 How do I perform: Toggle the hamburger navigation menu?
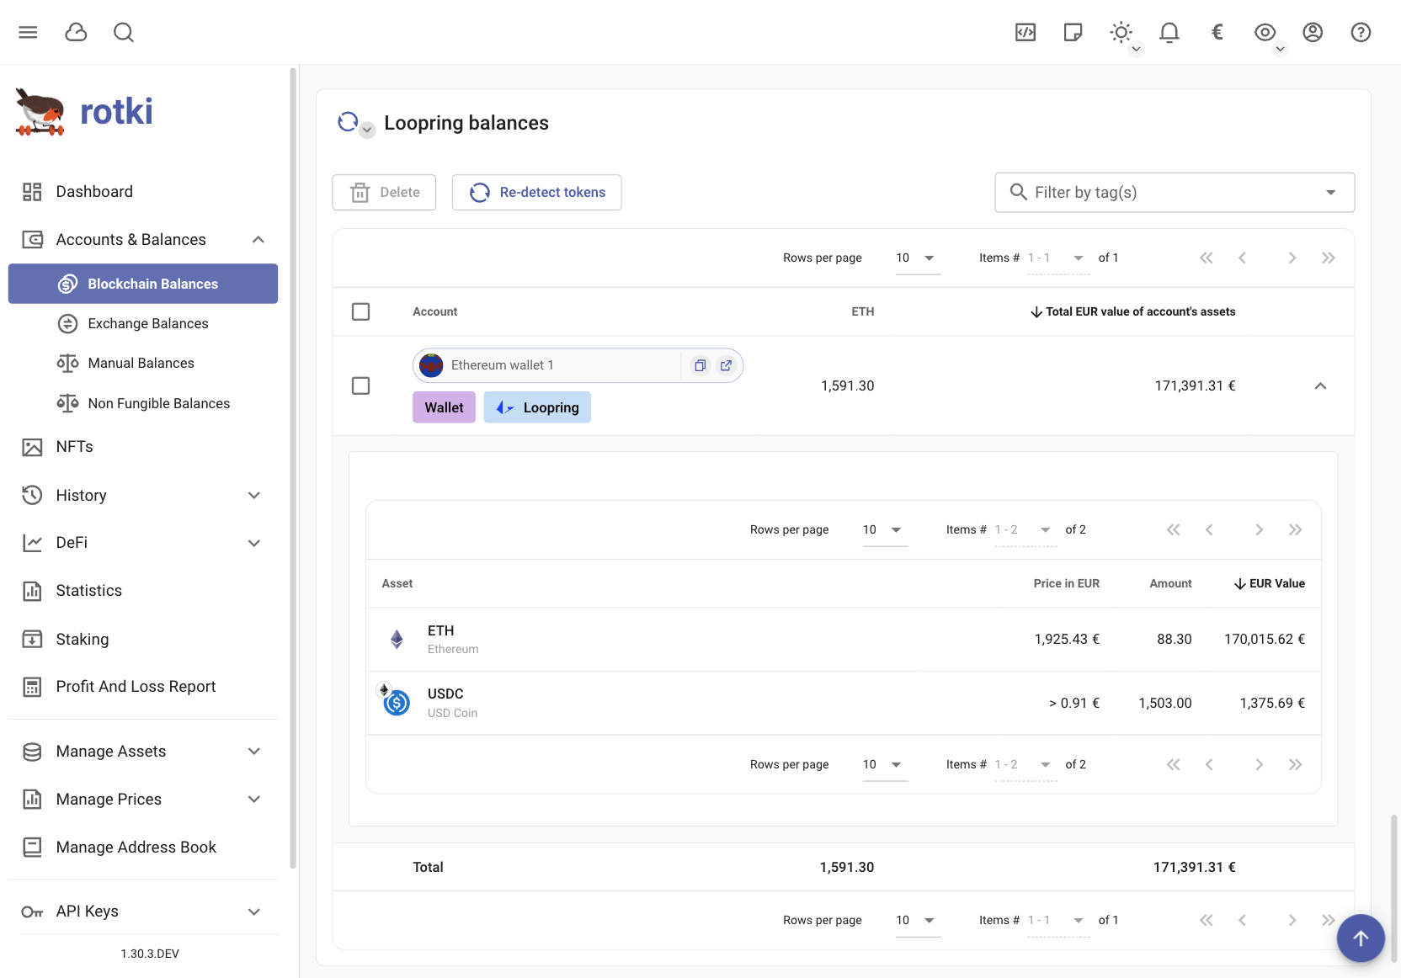point(28,32)
